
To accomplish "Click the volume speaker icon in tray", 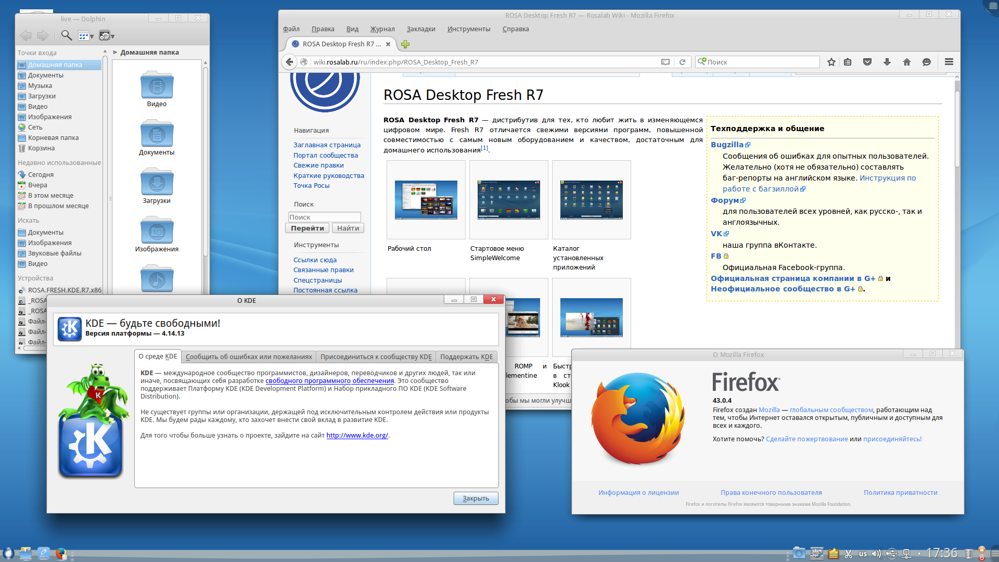I will tap(876, 553).
